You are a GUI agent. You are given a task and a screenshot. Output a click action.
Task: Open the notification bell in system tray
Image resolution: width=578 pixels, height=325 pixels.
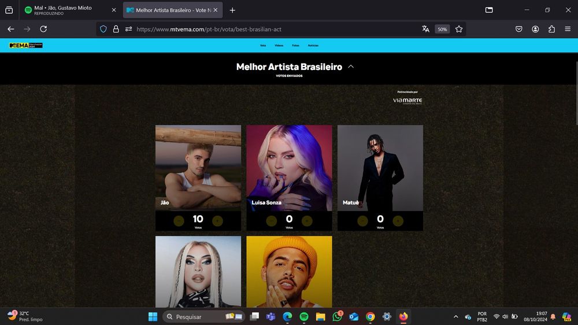pos(553,316)
